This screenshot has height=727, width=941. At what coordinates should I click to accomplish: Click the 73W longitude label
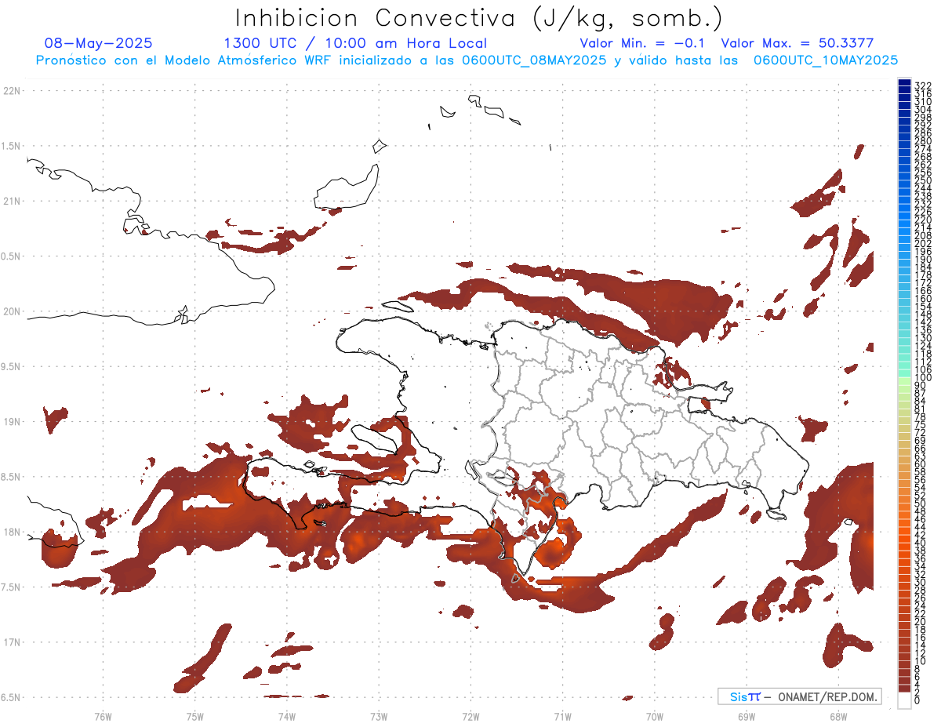(379, 716)
